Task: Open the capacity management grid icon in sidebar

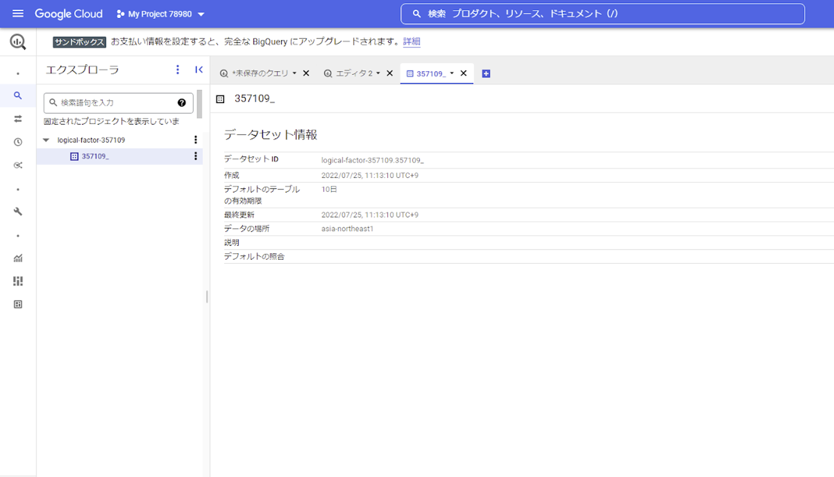Action: click(18, 281)
